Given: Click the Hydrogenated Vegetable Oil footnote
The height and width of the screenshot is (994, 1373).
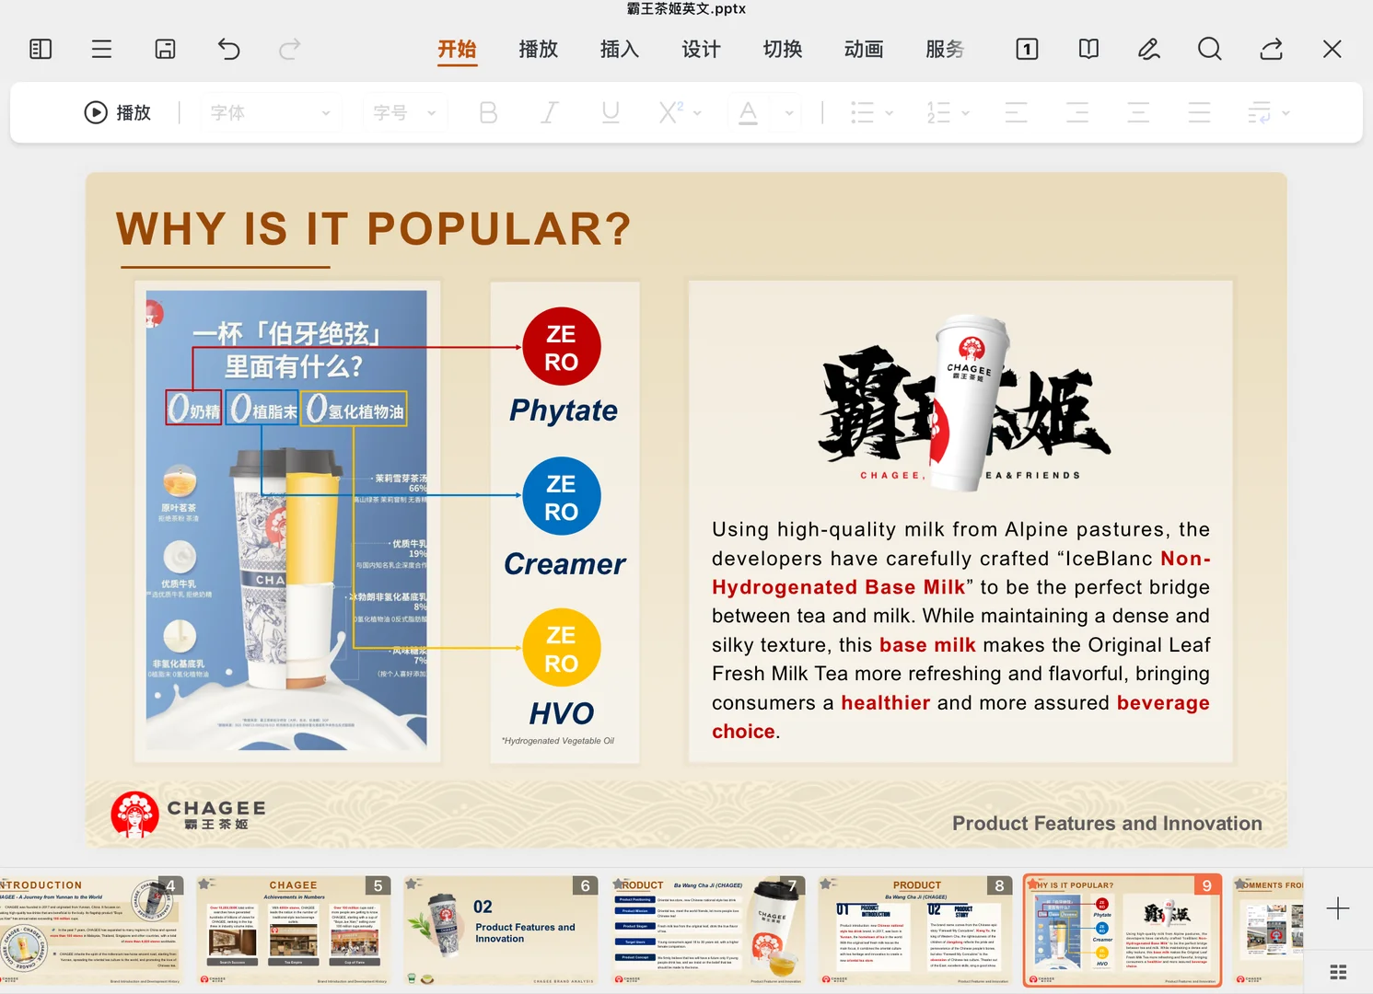Looking at the screenshot, I should click(x=558, y=741).
